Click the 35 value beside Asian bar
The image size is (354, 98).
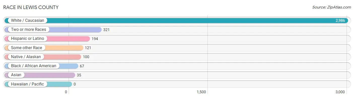(79, 75)
